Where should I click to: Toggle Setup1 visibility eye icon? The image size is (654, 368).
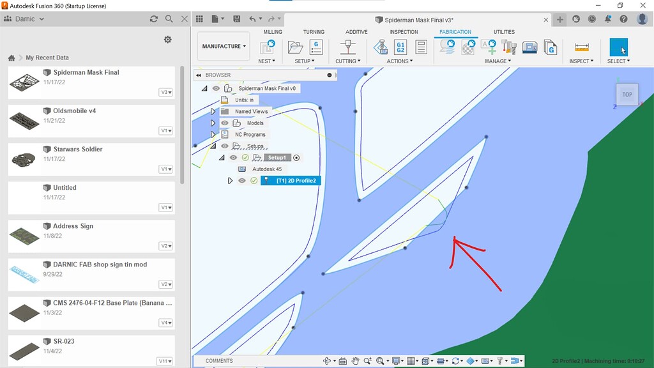(x=233, y=158)
